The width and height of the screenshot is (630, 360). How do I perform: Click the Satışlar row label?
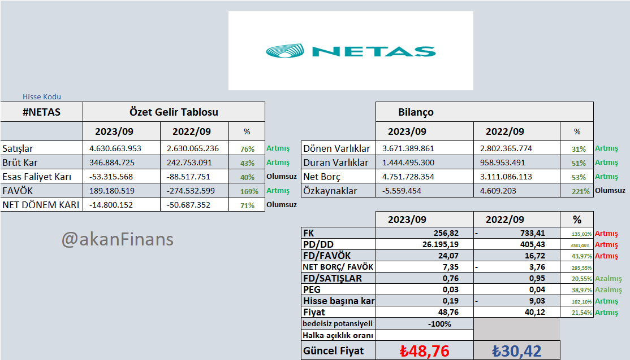(x=42, y=148)
